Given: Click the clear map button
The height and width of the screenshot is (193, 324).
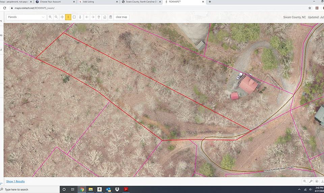Looking at the screenshot, I should pos(122,17).
